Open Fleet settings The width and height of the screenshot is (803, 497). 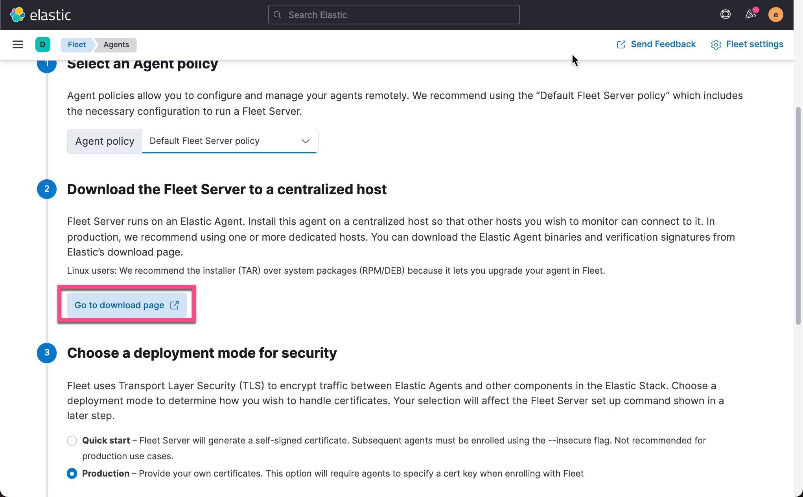click(754, 44)
